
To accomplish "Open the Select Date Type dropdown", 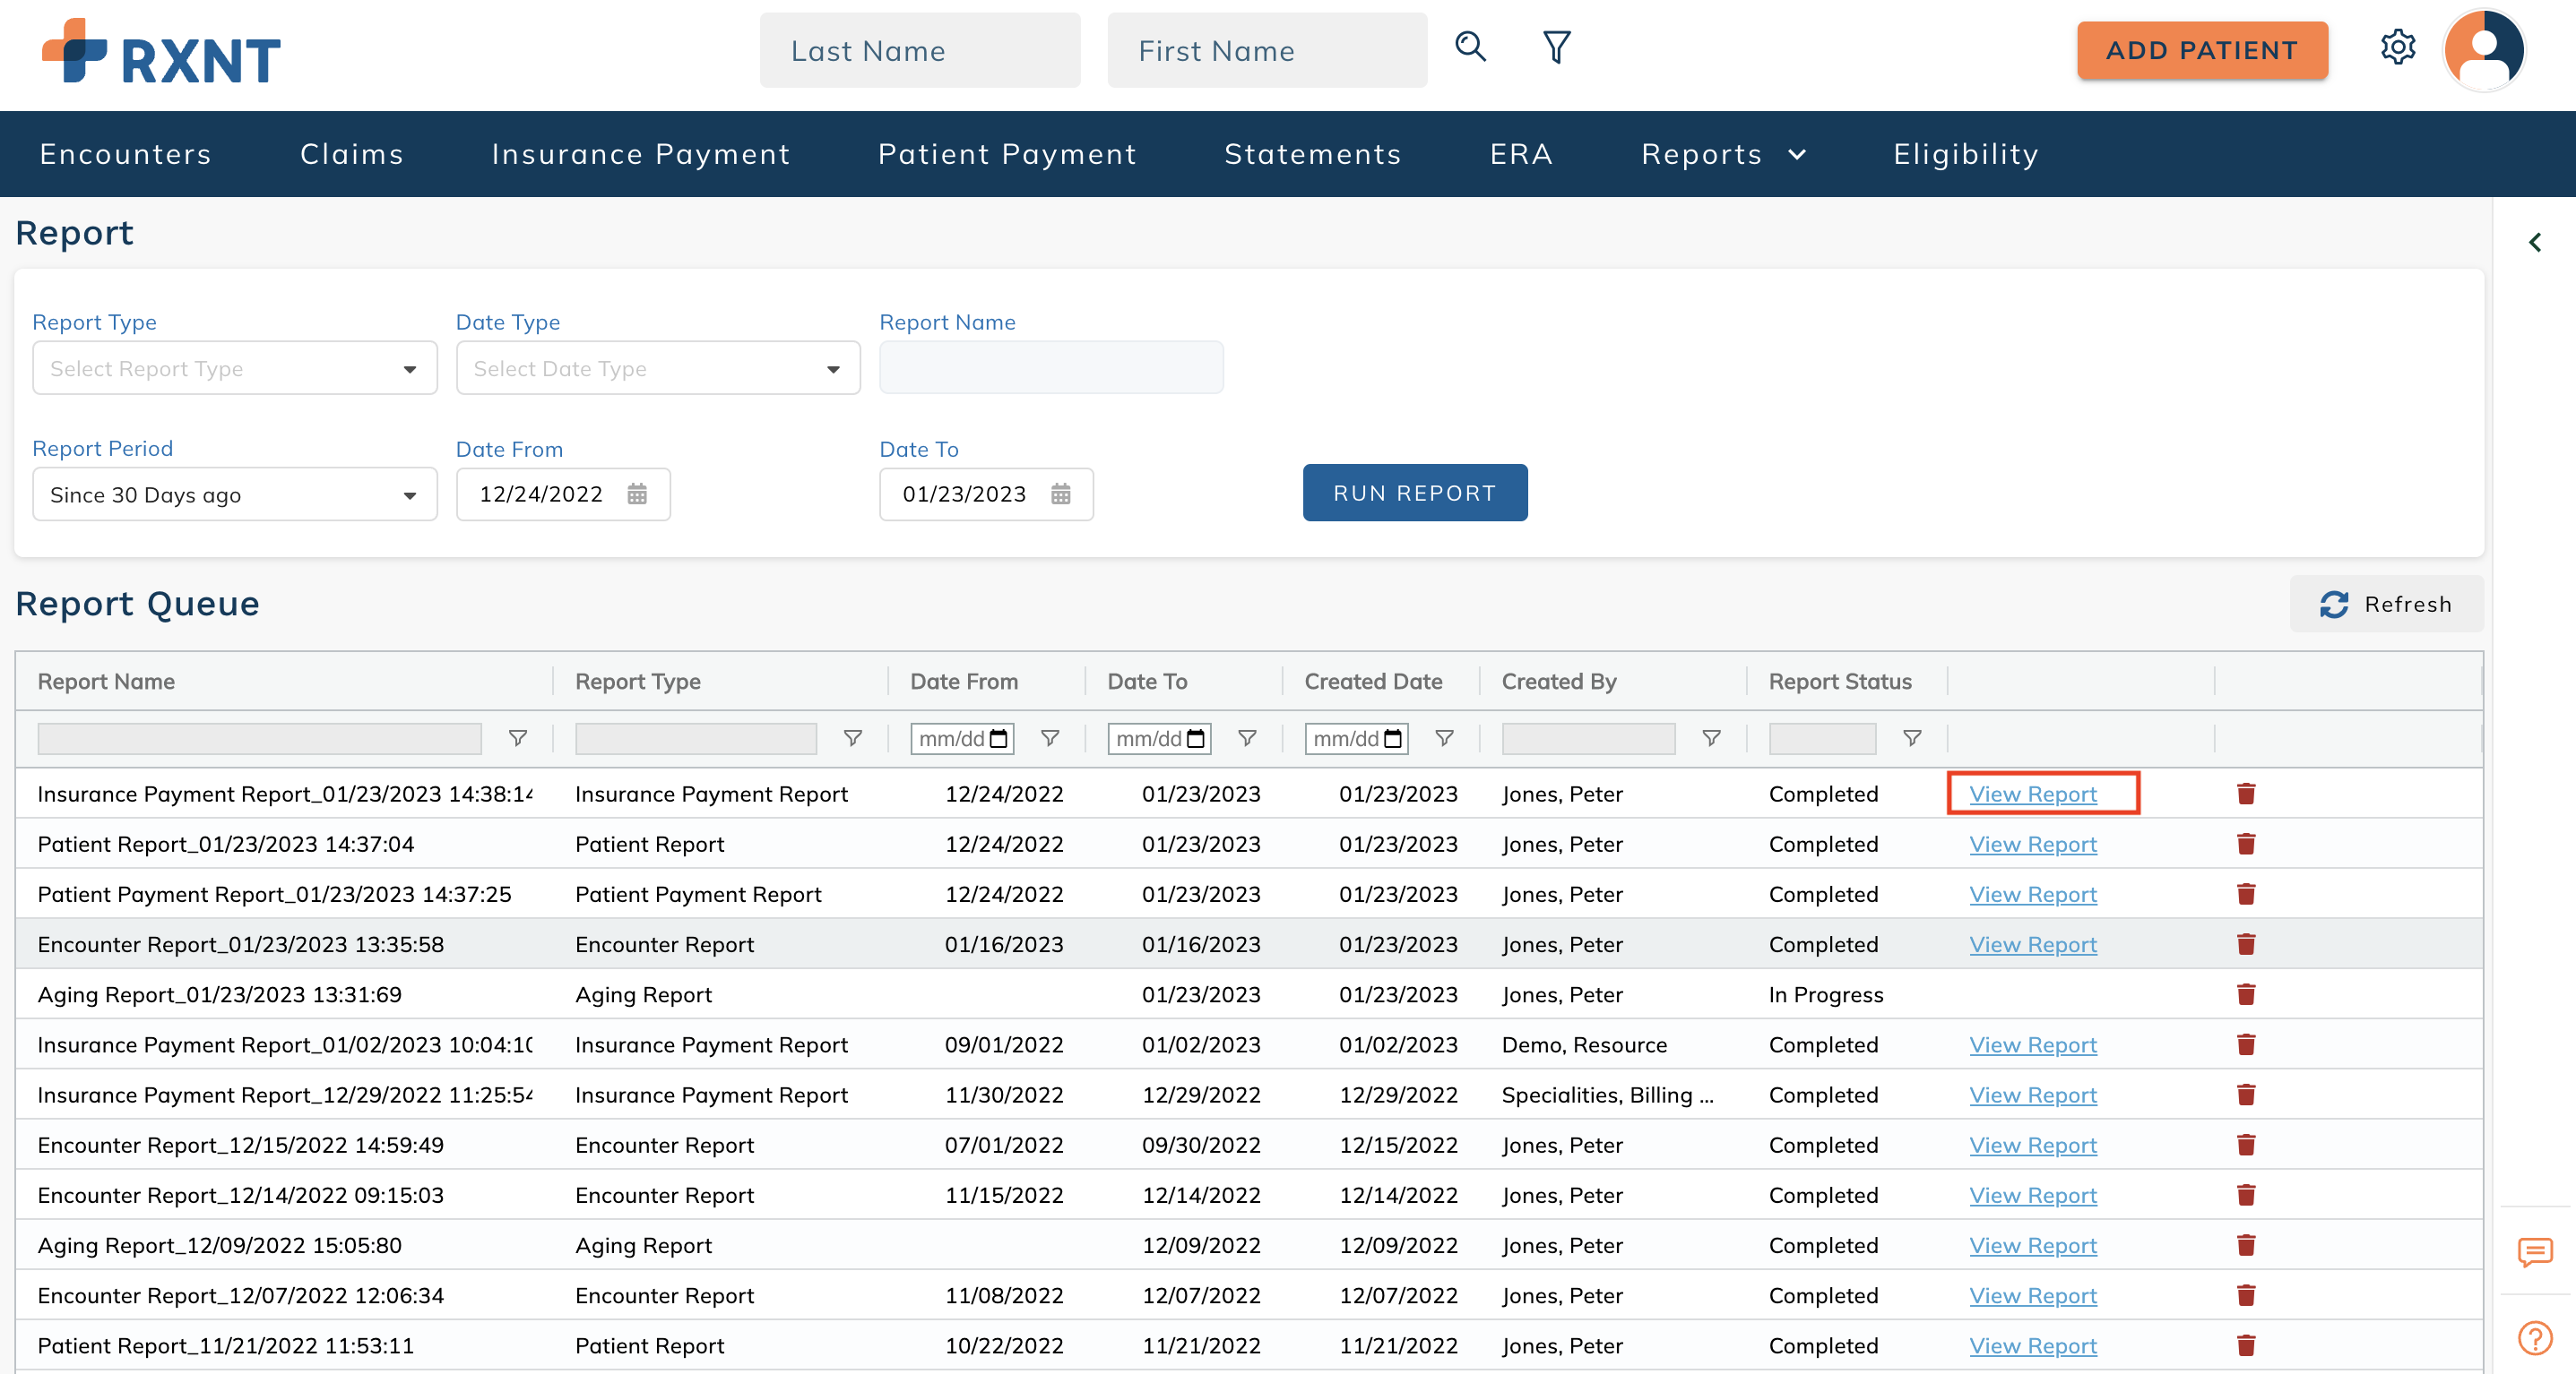I will coord(657,368).
